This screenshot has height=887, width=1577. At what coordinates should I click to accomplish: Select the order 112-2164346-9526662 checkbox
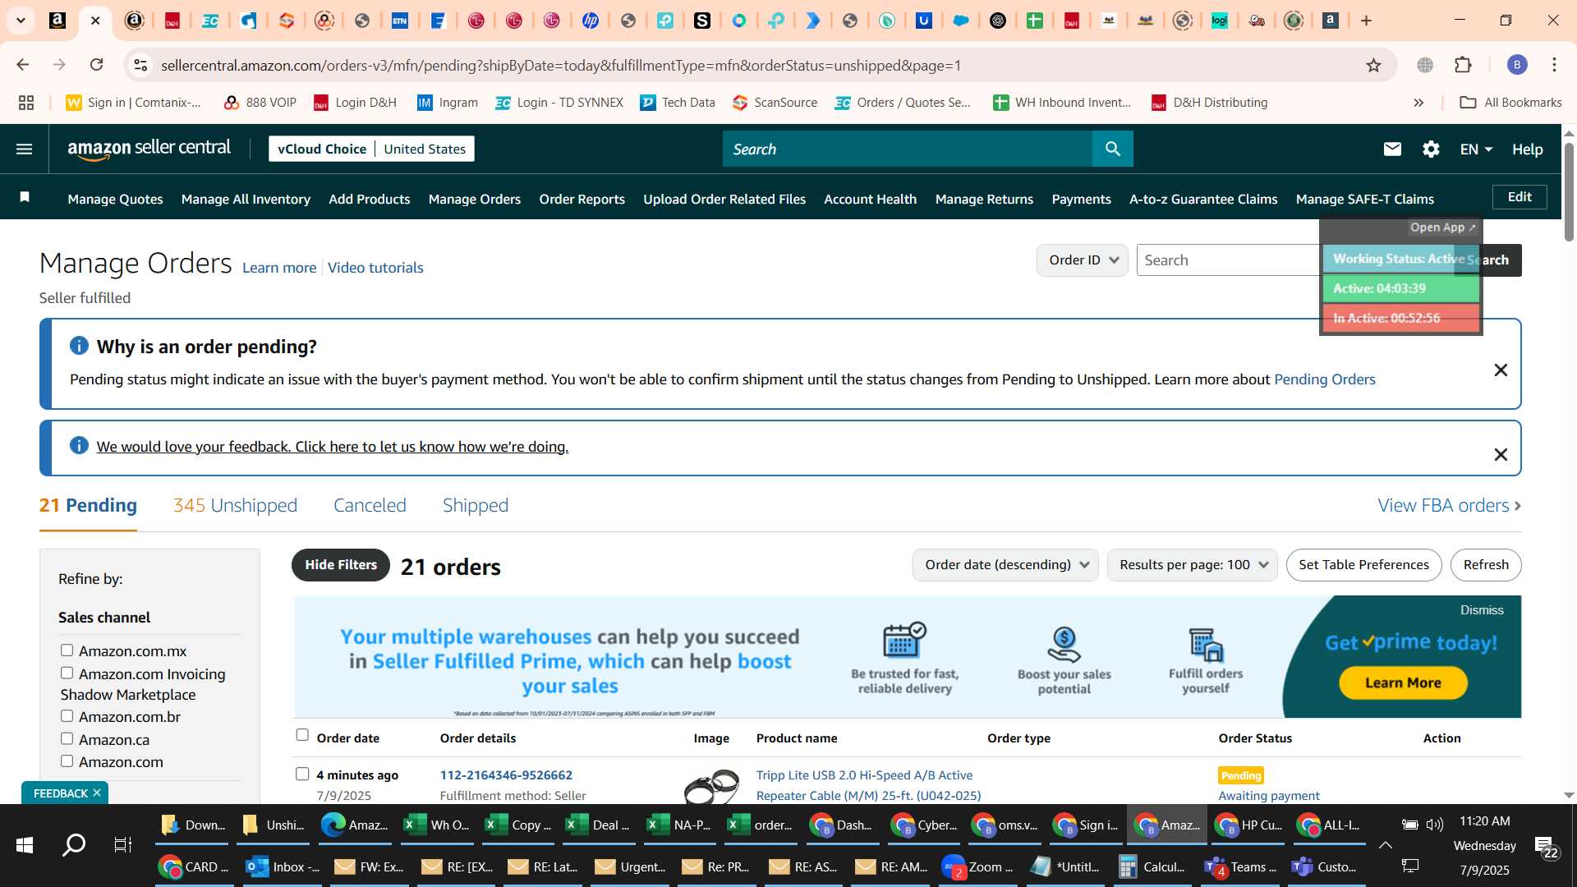pos(302,774)
